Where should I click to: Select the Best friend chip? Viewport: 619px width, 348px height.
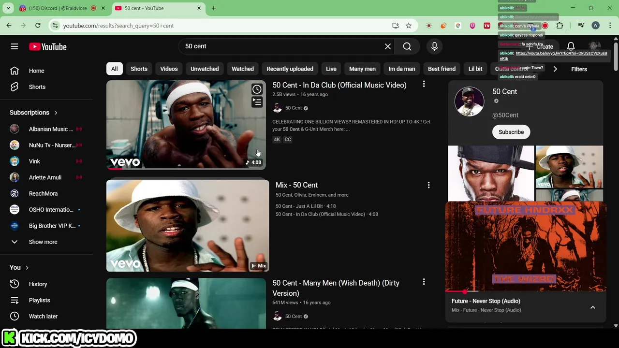pos(442,69)
